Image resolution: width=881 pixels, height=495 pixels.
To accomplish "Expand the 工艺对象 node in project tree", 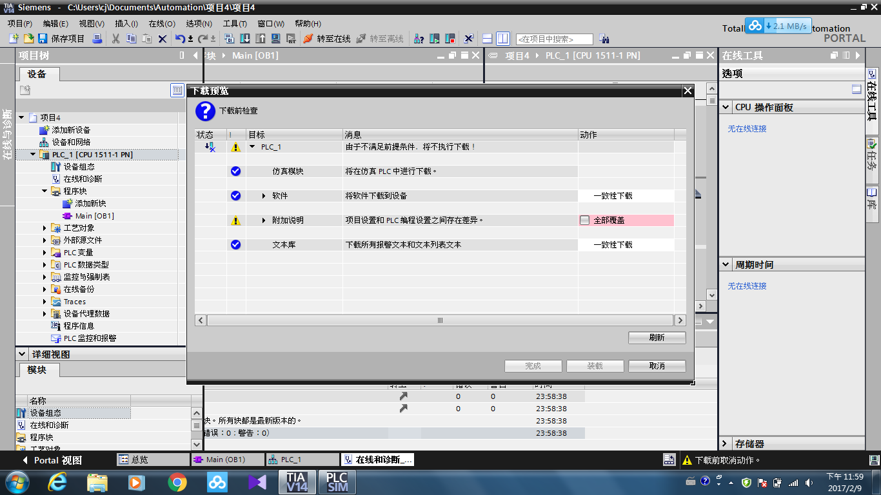I will (45, 228).
